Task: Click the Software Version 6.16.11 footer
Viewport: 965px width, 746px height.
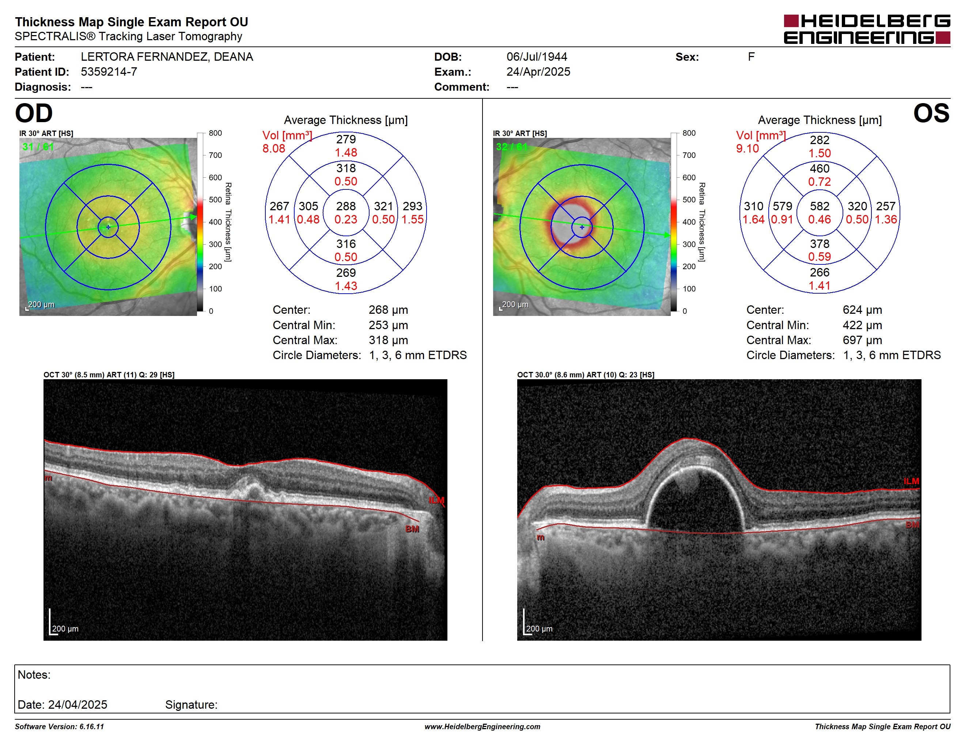Action: [x=60, y=727]
